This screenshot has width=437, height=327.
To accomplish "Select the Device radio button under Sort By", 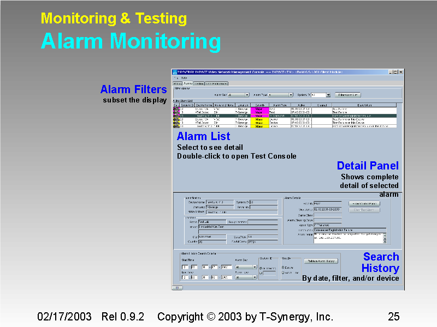I will coord(282,267).
